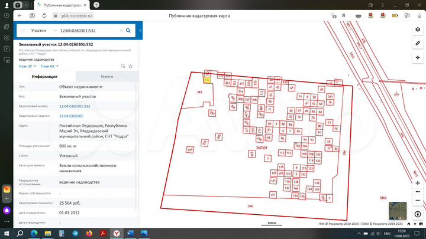426x239 pixels.
Task: Open the План ЗУ link
Action: (x=27, y=66)
